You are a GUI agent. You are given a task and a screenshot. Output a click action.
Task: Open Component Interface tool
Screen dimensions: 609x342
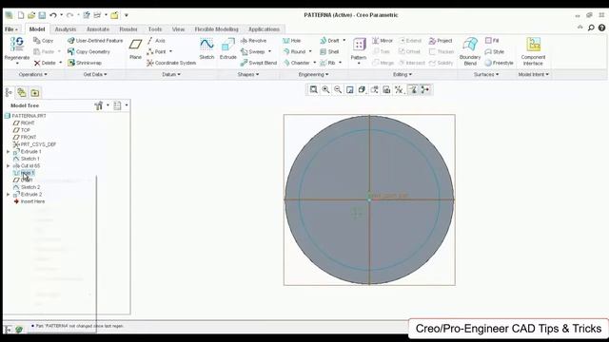coord(533,50)
